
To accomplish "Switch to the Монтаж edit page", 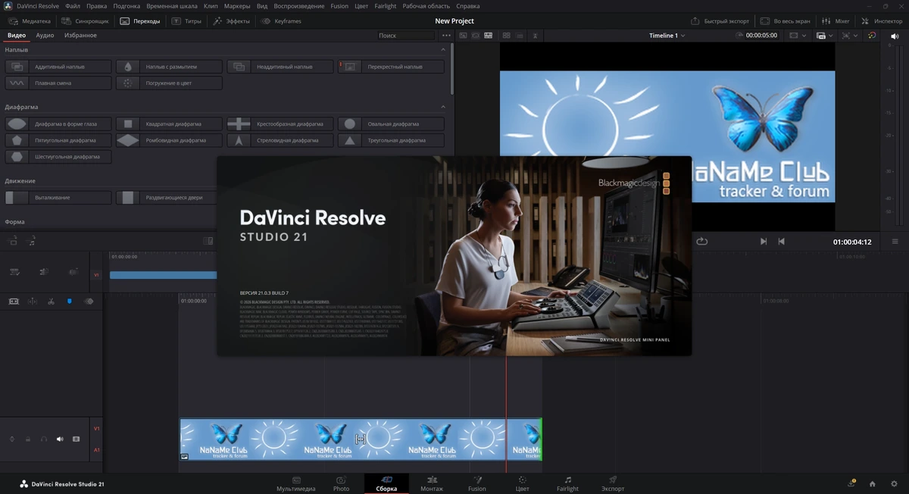I will 432,484.
